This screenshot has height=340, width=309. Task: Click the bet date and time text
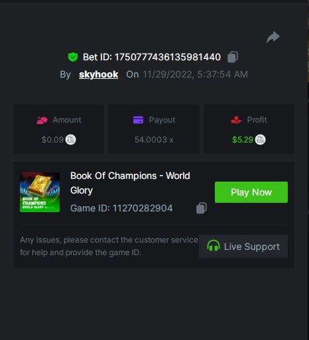(x=196, y=74)
